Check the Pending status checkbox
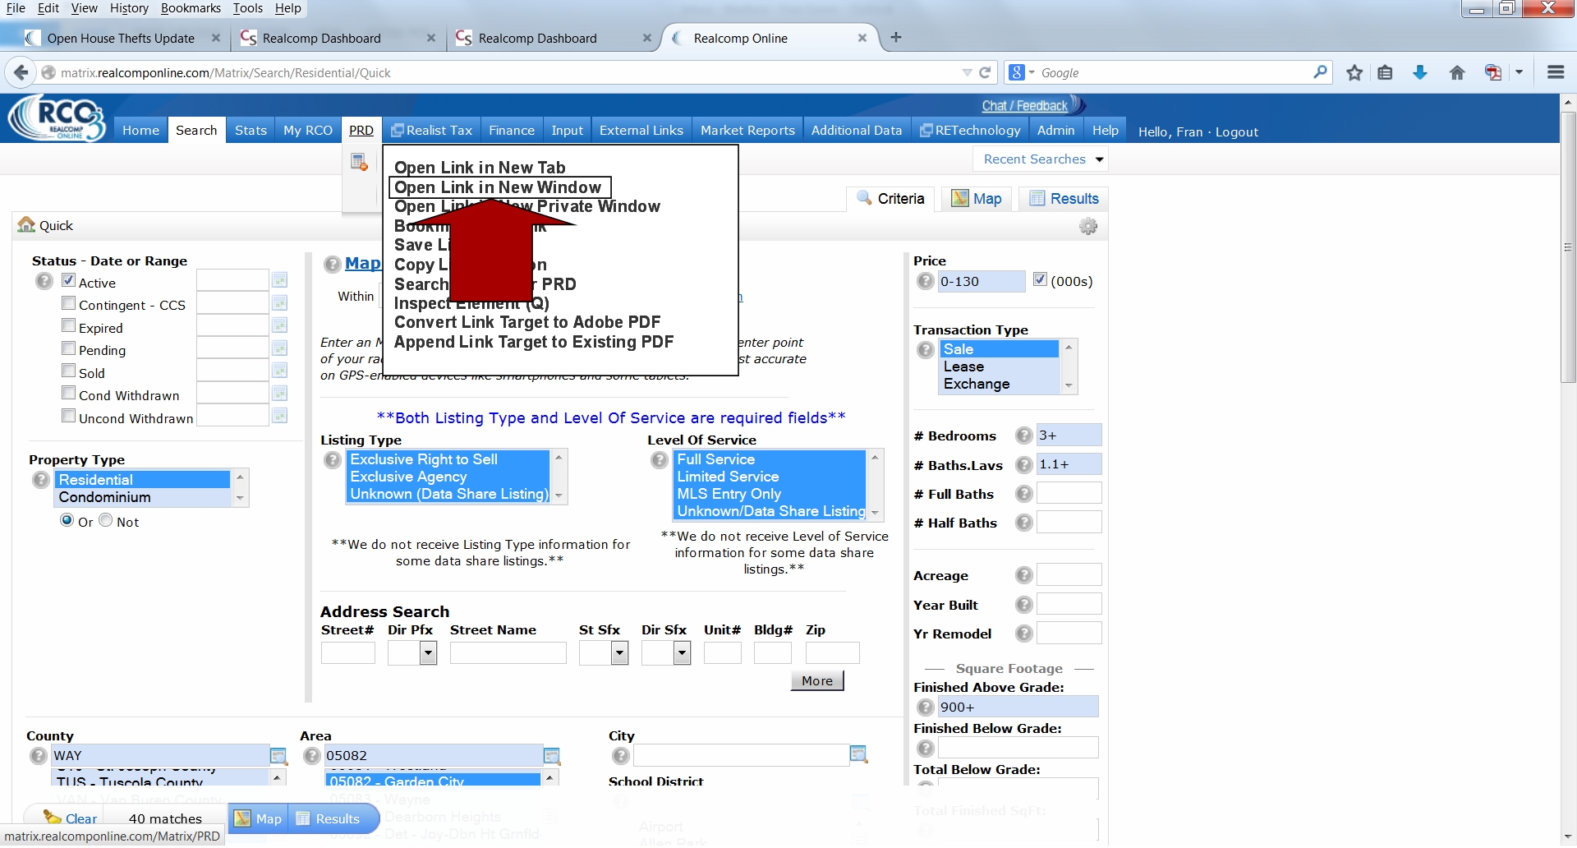This screenshot has height=848, width=1577. [x=69, y=348]
